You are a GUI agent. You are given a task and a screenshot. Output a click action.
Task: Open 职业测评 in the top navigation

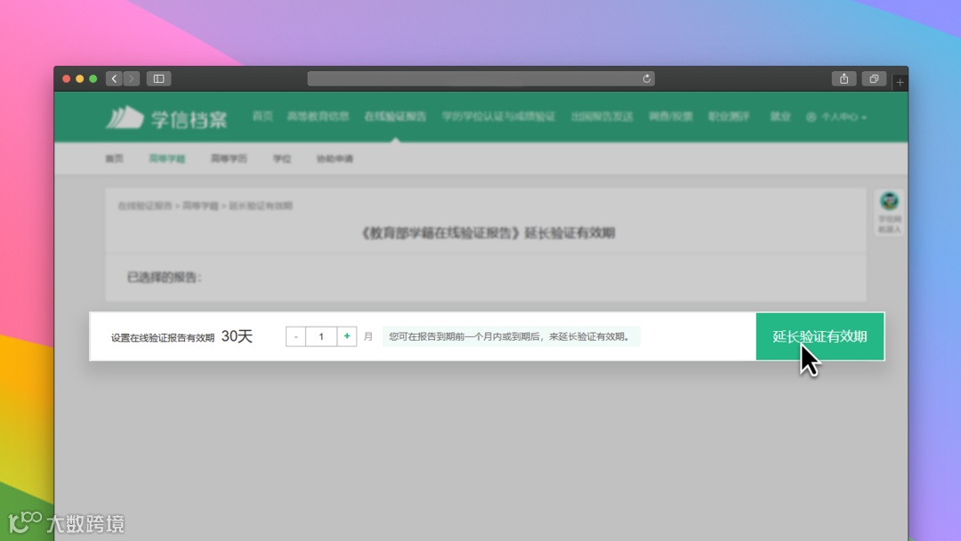pyautogui.click(x=728, y=117)
